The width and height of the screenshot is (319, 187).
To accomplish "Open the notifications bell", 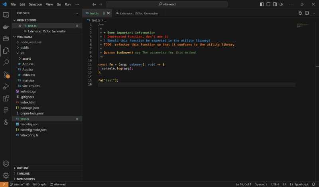I will point(313,184).
